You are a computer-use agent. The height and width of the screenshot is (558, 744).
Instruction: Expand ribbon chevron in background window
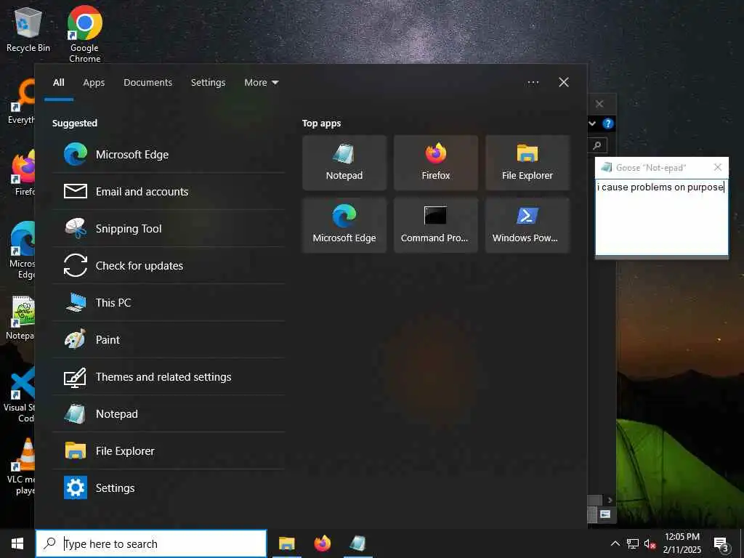coord(592,124)
